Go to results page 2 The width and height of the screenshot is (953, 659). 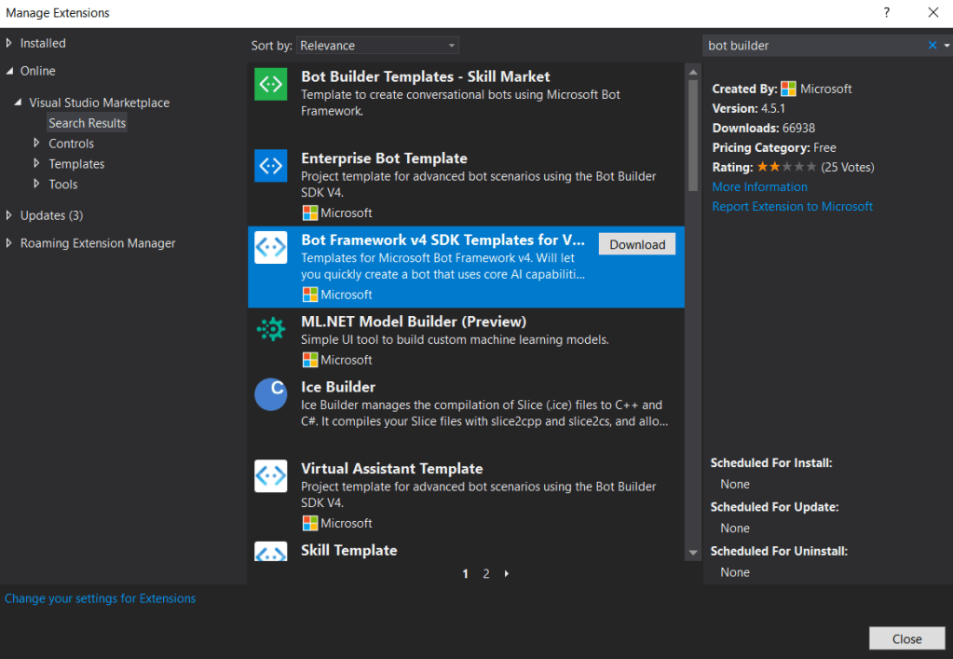pos(486,574)
